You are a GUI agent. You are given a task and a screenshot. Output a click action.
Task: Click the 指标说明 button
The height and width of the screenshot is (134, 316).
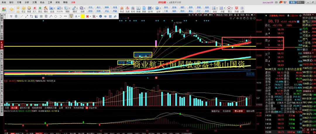click(250, 111)
